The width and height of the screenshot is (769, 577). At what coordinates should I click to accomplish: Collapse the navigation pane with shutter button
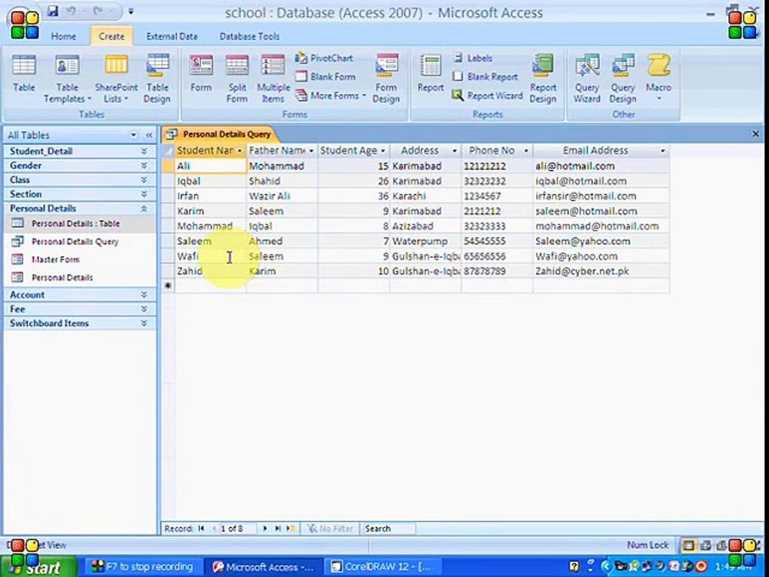click(x=149, y=135)
